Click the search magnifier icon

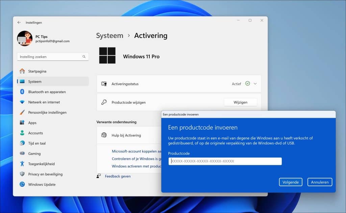tap(84, 57)
